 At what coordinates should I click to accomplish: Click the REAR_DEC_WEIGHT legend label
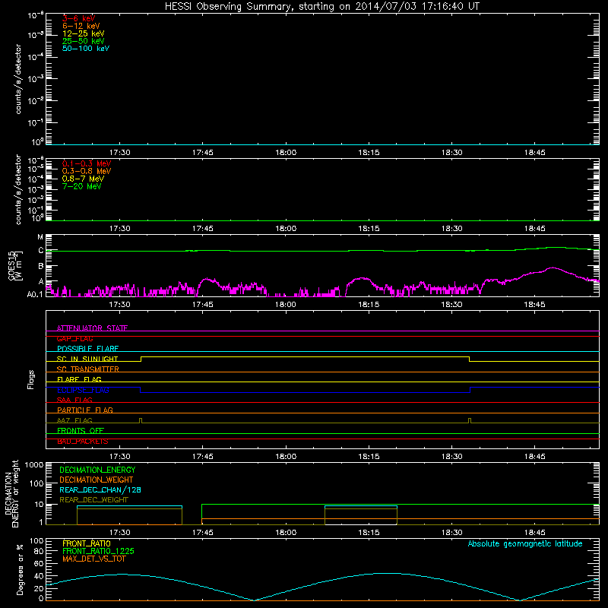coord(93,500)
